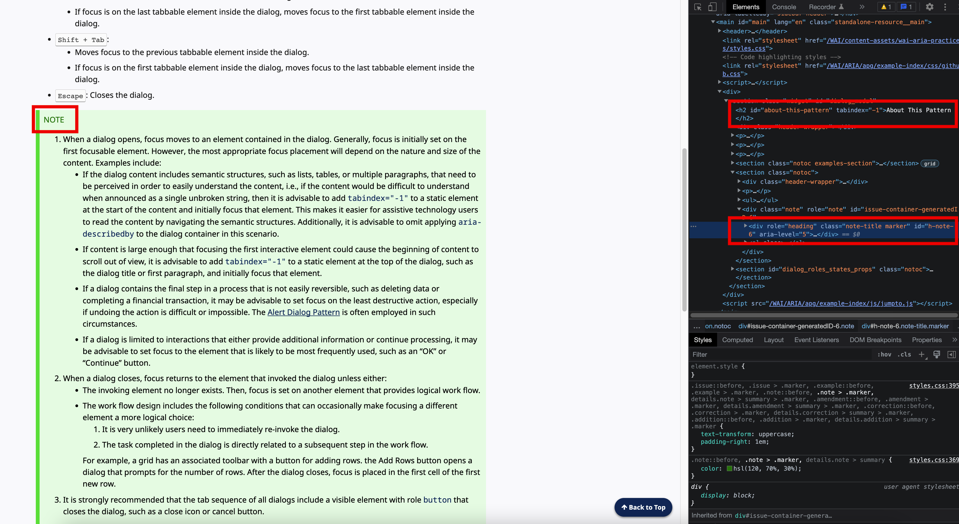Viewport: 959px width, 524px height.
Task: Switch to the Console tab
Action: point(784,7)
